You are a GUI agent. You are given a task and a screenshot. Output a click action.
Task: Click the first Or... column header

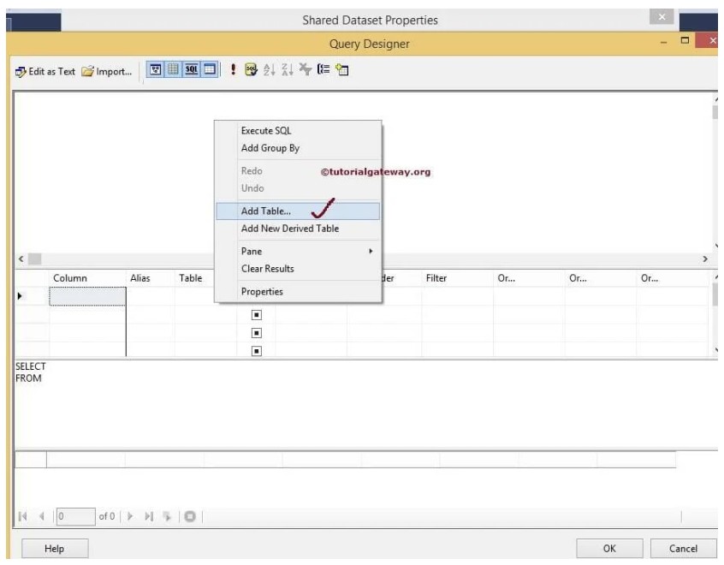click(529, 278)
